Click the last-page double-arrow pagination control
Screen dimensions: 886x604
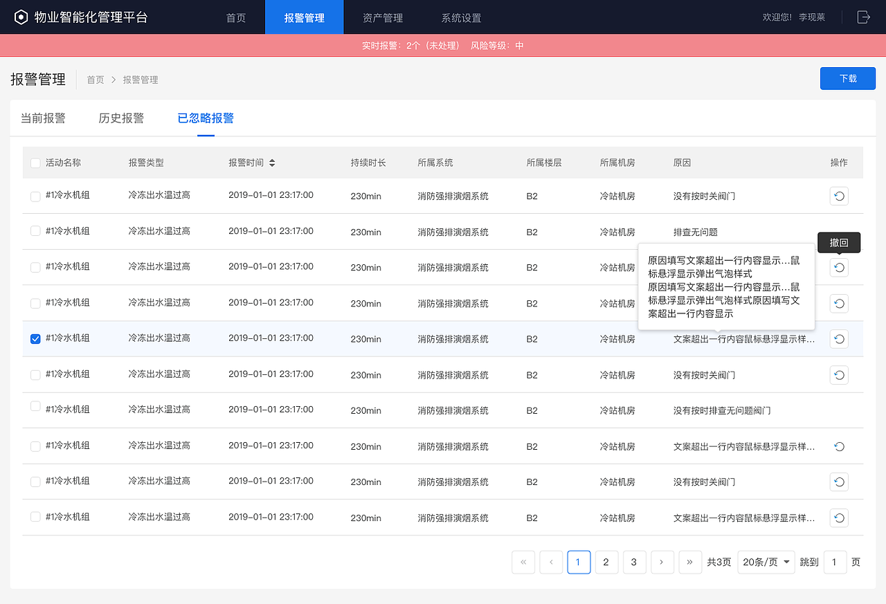(x=690, y=562)
